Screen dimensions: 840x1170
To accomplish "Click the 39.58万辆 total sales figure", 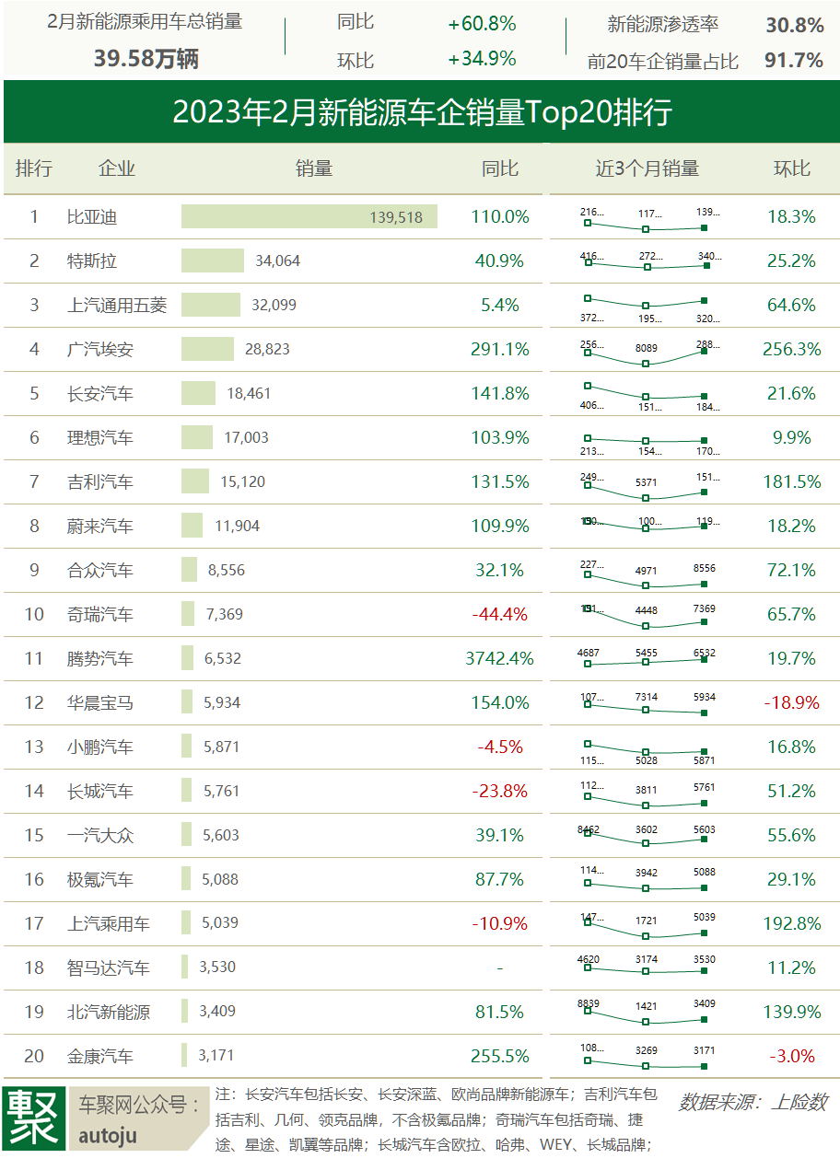I will (146, 59).
